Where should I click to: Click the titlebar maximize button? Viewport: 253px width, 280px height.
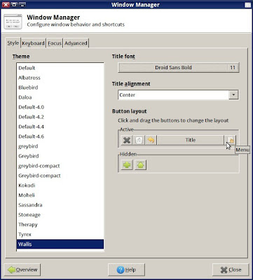pos(14,4)
